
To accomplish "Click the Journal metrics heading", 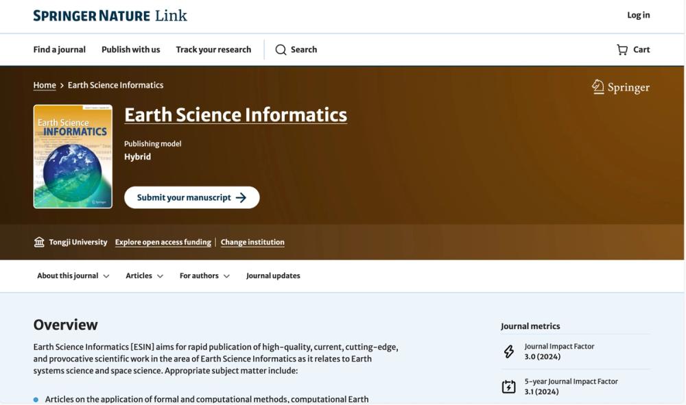I will [530, 326].
